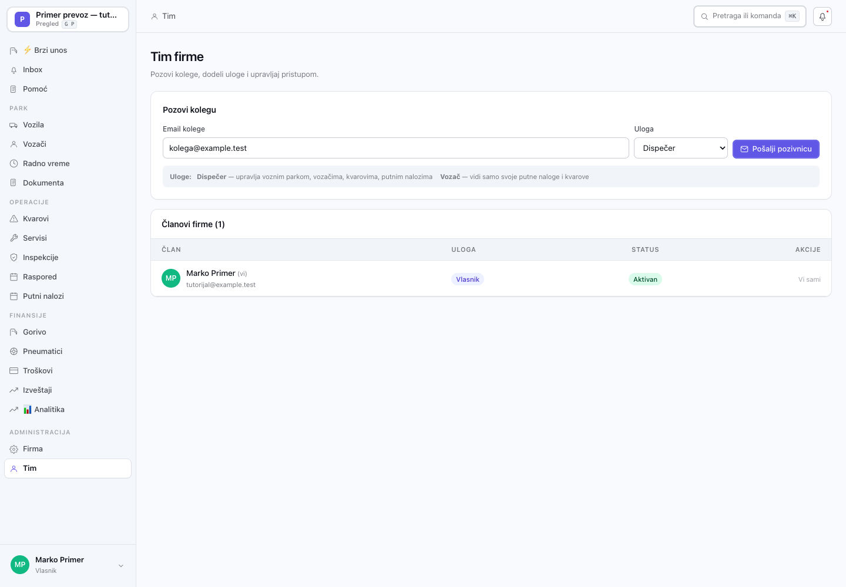Expand the Marko Primer user menu chevron
846x587 pixels.
point(121,566)
